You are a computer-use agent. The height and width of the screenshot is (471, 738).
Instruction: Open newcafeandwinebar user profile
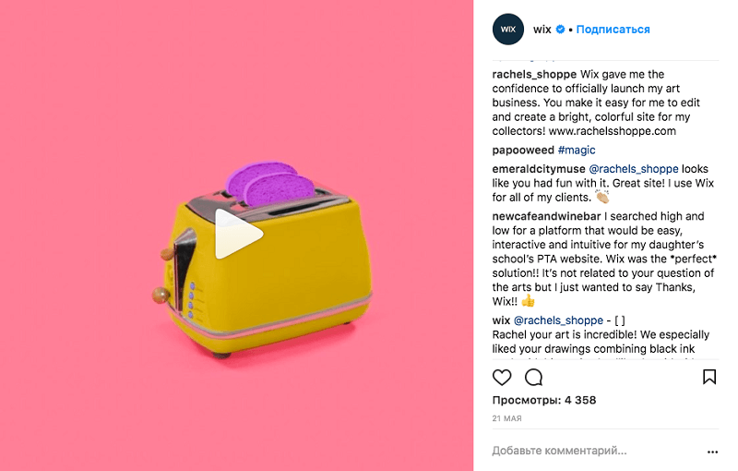546,216
